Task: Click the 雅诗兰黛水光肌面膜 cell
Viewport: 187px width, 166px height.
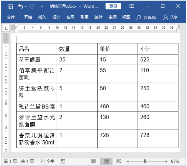Action: (37, 121)
